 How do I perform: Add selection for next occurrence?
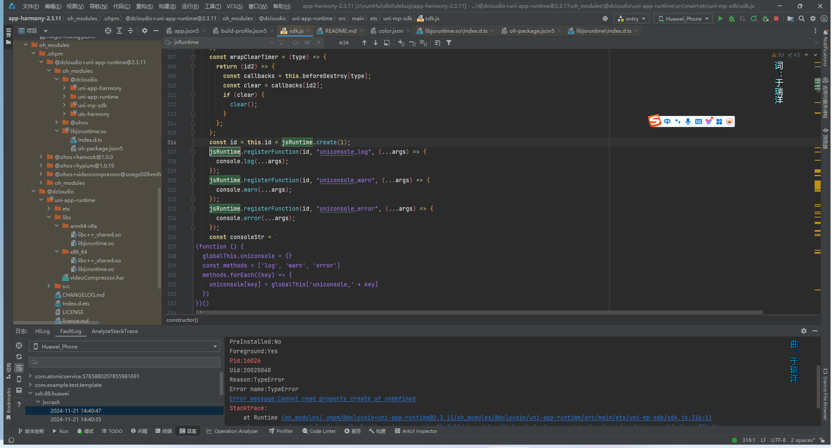point(401,43)
